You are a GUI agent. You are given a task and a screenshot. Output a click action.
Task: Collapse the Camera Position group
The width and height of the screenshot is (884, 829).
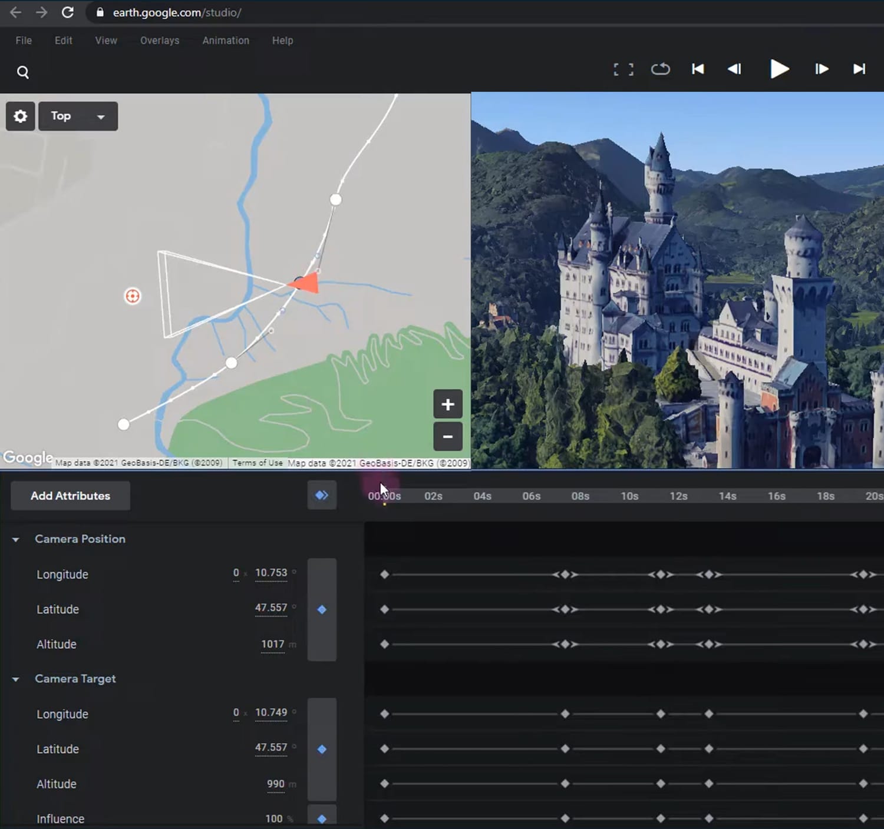[x=16, y=539]
